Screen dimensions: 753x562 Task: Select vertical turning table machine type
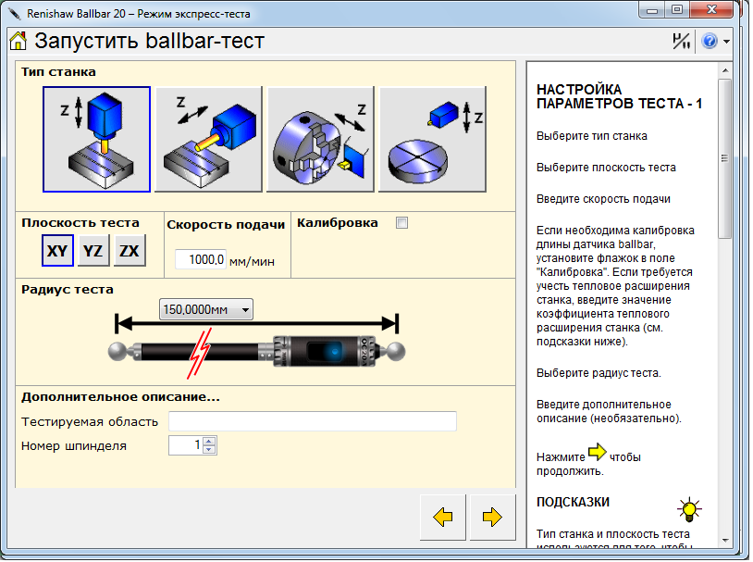point(432,140)
